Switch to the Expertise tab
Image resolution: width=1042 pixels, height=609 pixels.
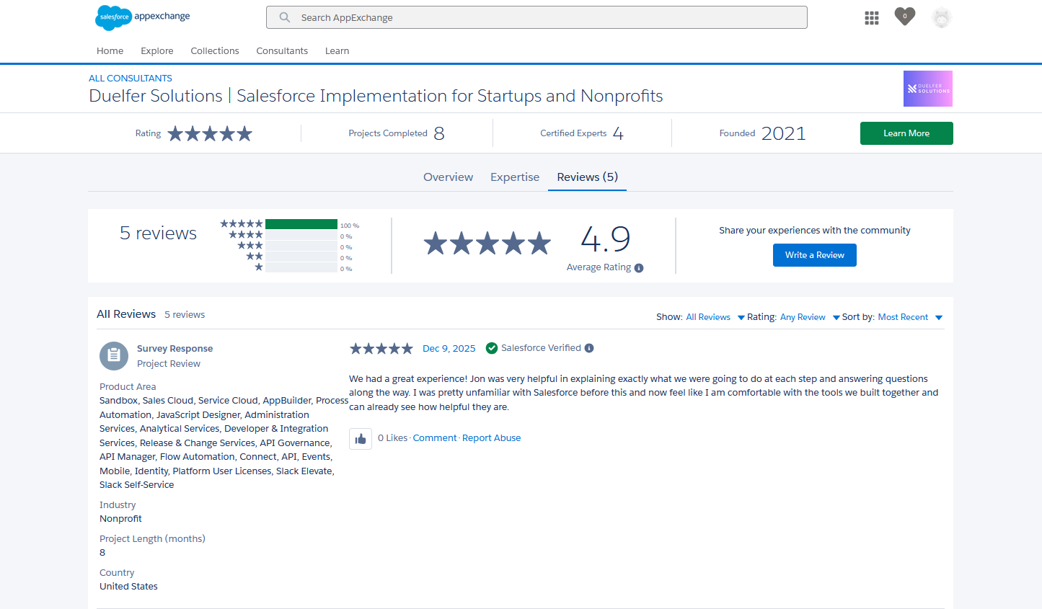tap(514, 177)
